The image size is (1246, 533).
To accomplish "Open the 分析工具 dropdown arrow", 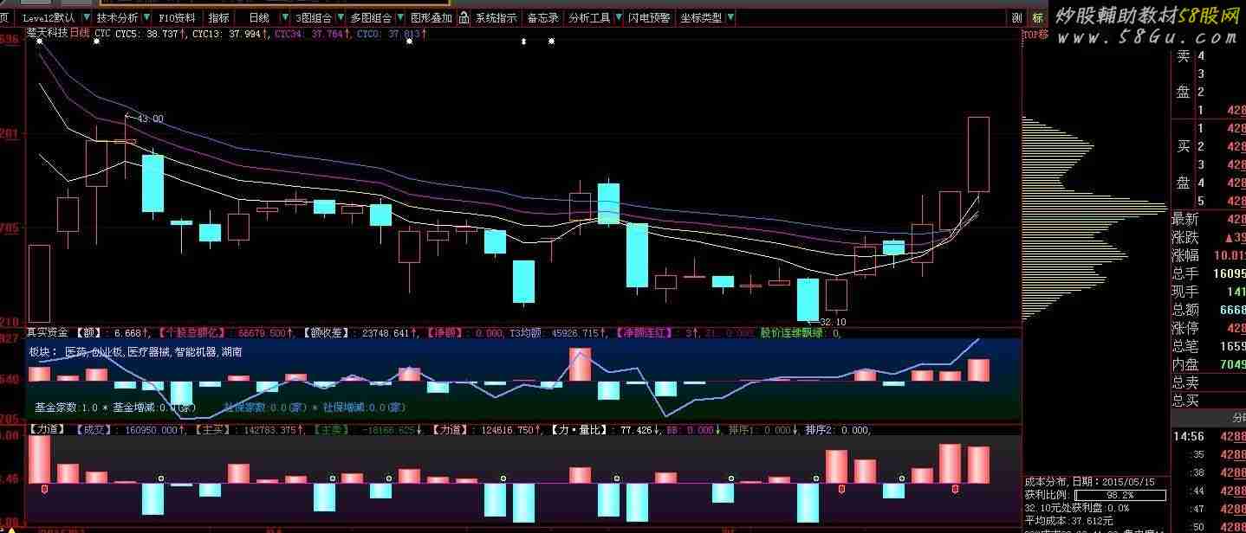I will point(619,17).
